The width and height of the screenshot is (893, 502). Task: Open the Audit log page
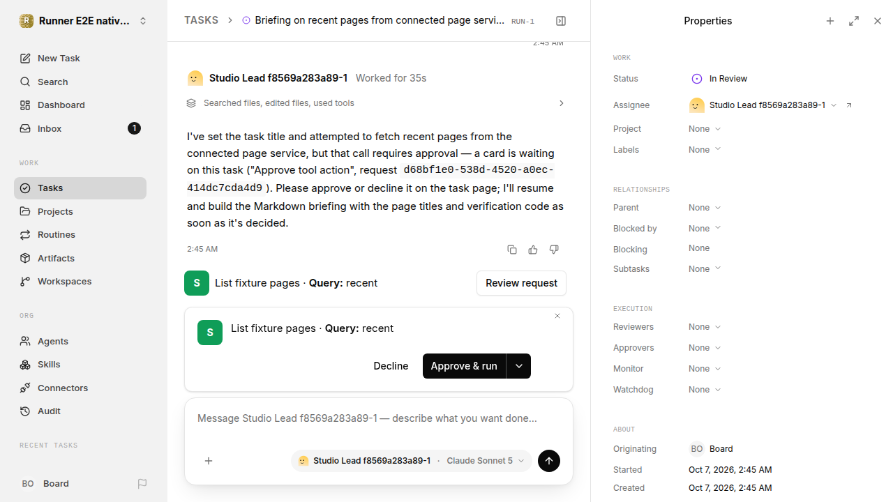pyautogui.click(x=80, y=411)
